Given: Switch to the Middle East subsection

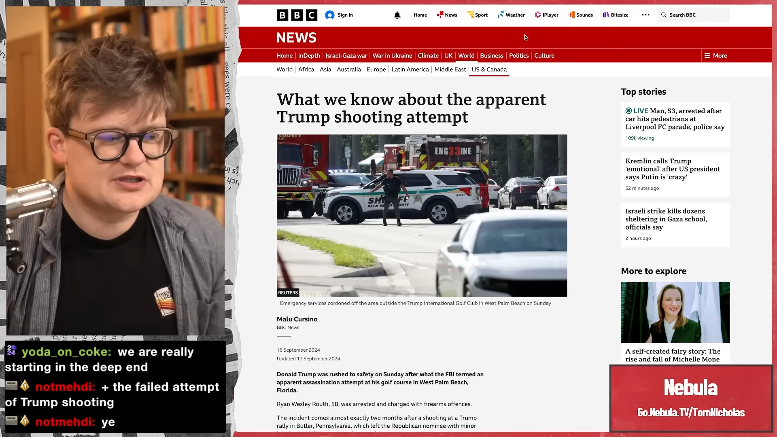Looking at the screenshot, I should click(x=450, y=70).
